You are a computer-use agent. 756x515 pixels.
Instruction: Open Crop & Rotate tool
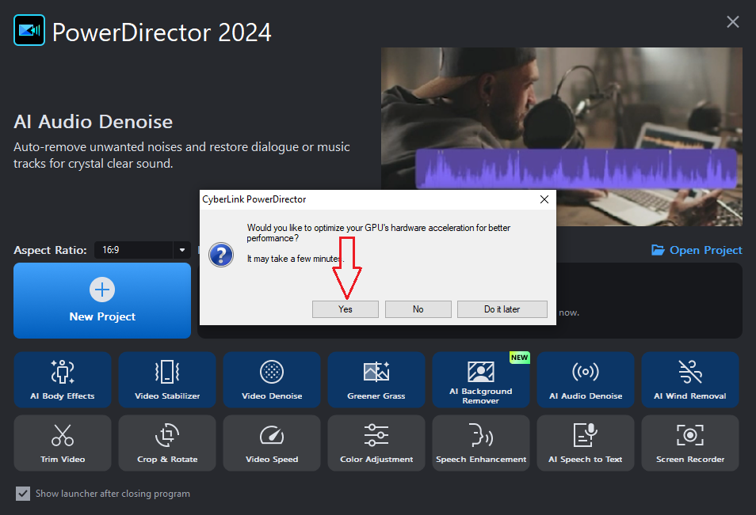tap(167, 443)
